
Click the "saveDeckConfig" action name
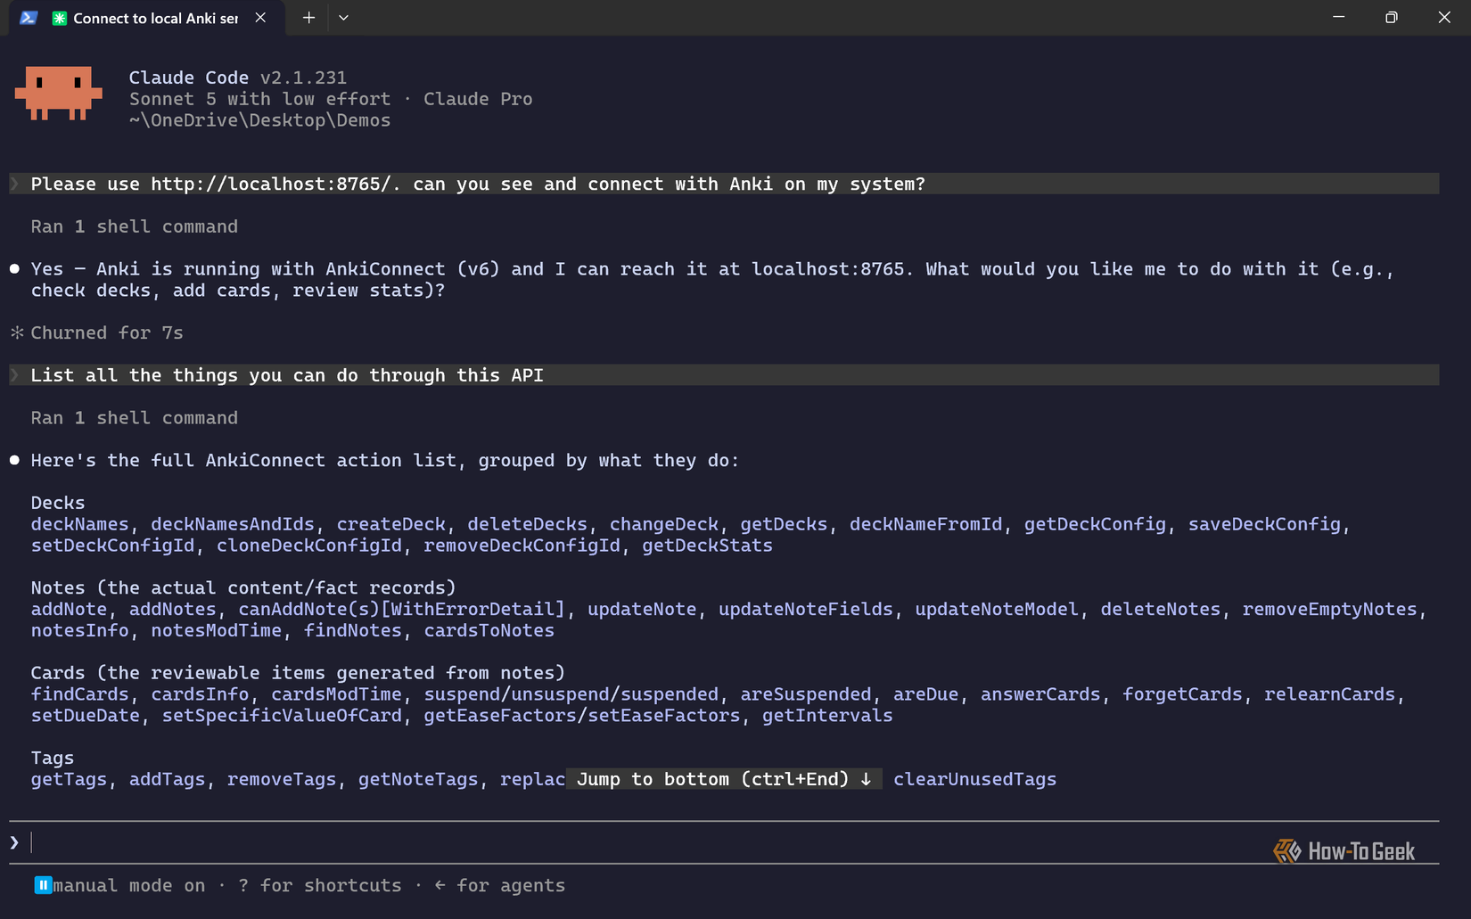[1264, 524]
